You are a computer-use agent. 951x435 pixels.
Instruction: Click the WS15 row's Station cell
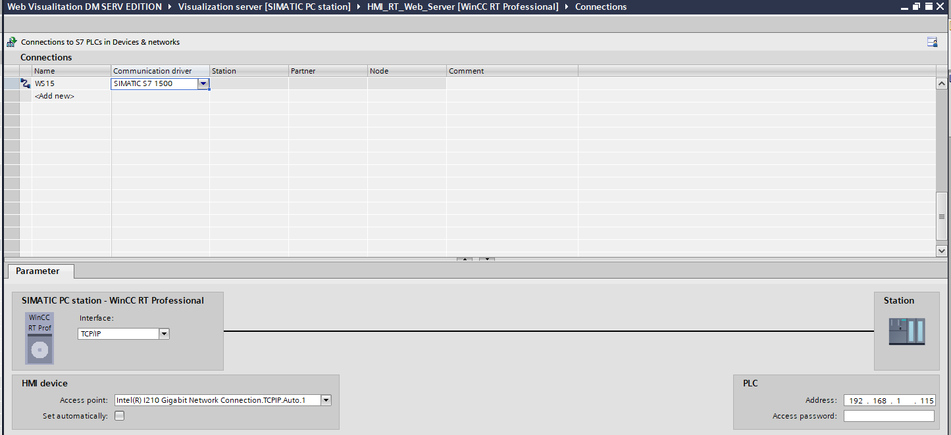pos(249,83)
